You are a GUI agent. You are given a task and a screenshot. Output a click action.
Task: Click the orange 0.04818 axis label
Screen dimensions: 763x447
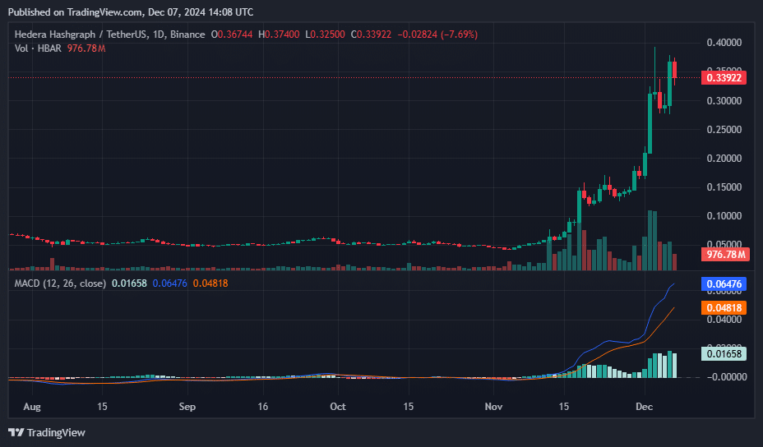click(724, 308)
